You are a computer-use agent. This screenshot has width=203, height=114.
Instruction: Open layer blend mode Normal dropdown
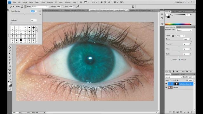(174, 77)
